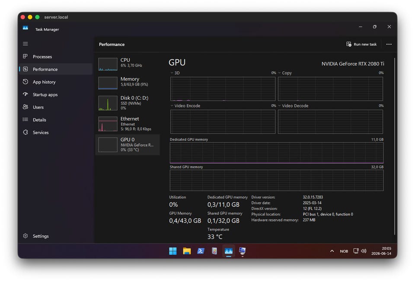Click the Services puzzle icon
The image size is (415, 282).
click(26, 132)
